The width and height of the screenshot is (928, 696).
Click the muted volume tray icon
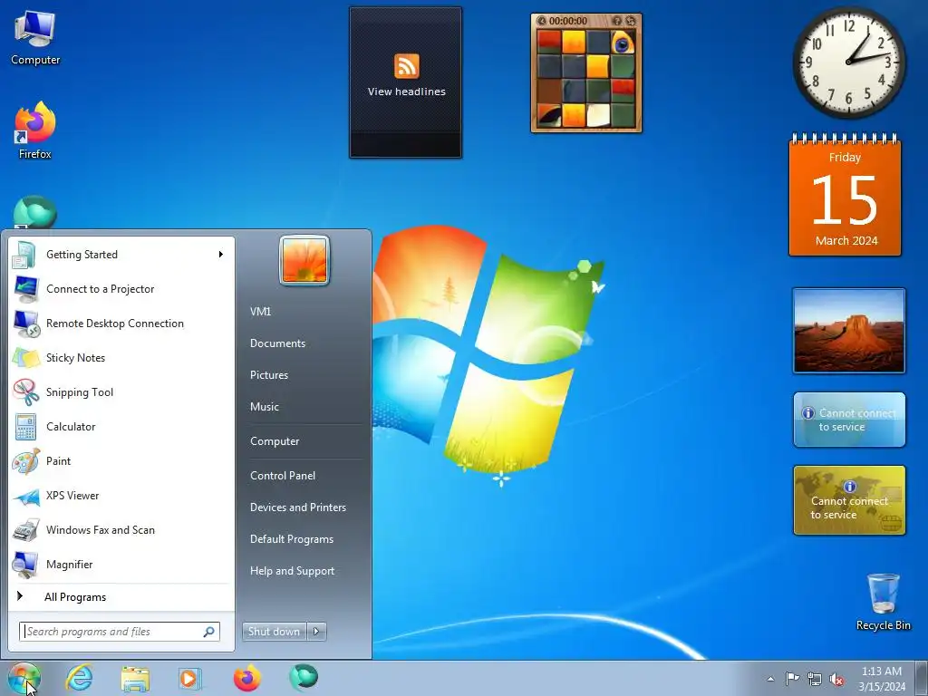[x=836, y=679]
